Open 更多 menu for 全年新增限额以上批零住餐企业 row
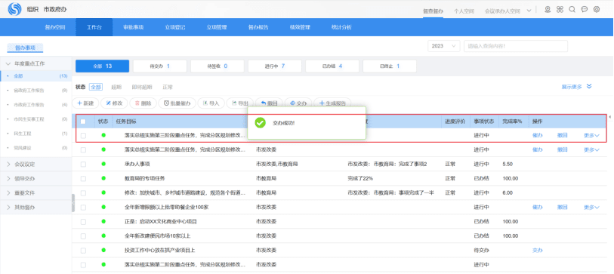614x274 pixels. coord(591,207)
